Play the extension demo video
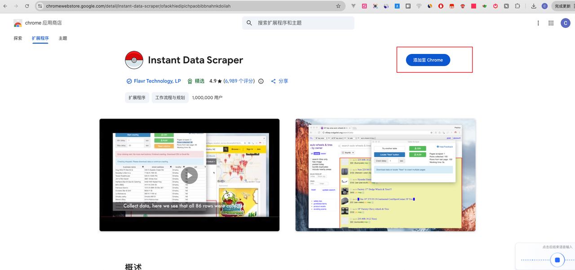575x270 pixels. tap(190, 175)
